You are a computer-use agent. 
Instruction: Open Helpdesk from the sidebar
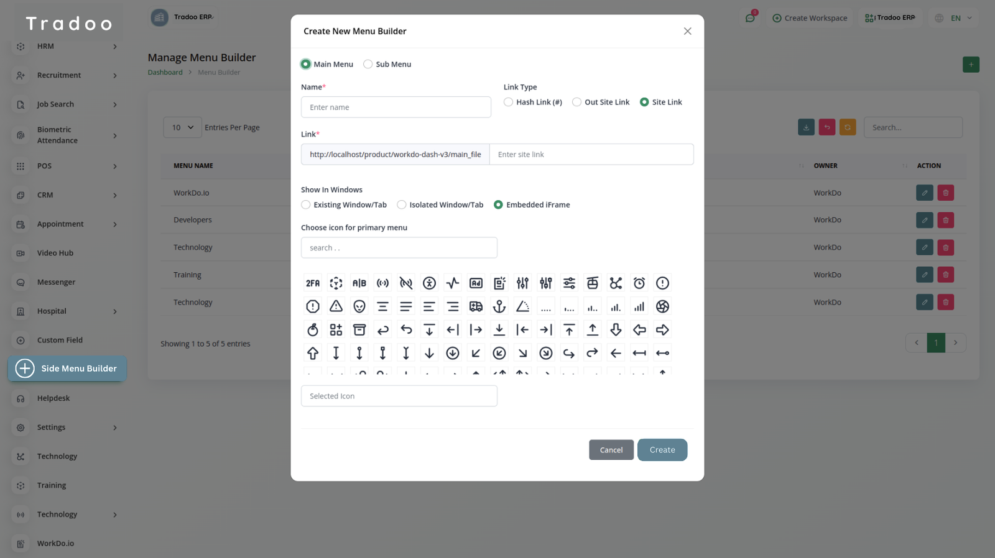pos(53,398)
